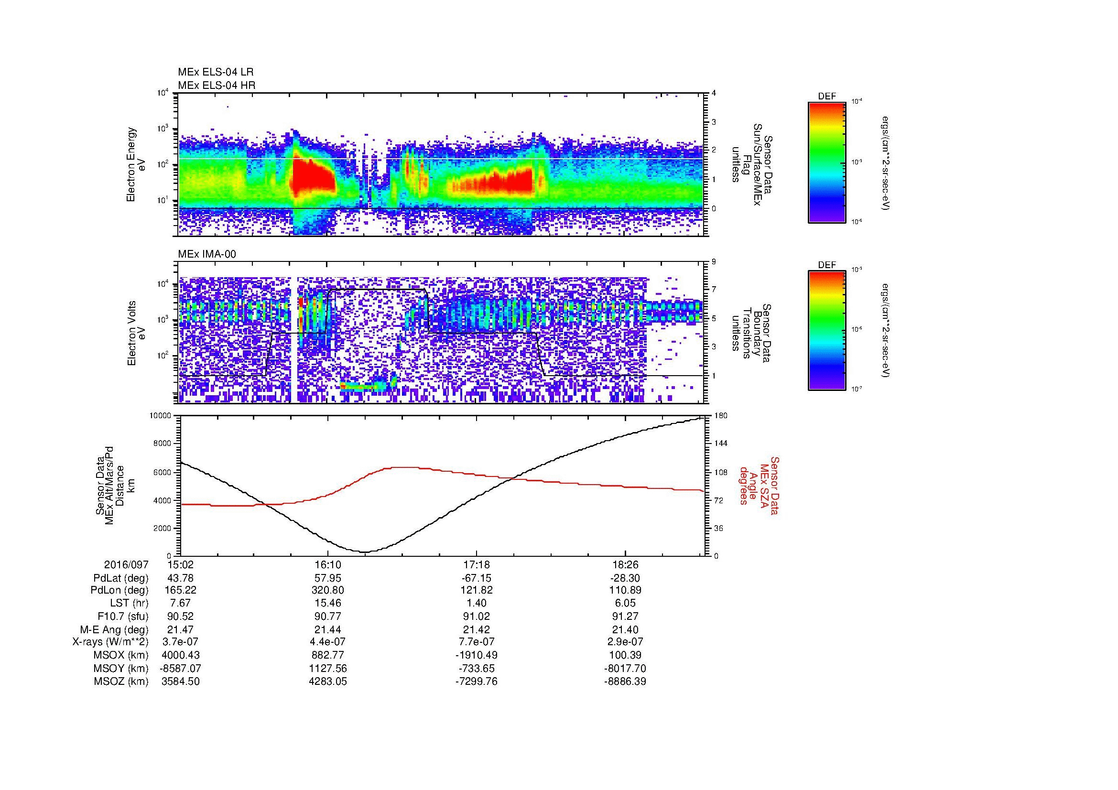
Task: Click the 'PdLat (deg)' row label
Action: click(121, 578)
